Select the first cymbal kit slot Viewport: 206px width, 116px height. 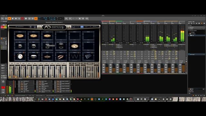pyautogui.click(x=20, y=36)
